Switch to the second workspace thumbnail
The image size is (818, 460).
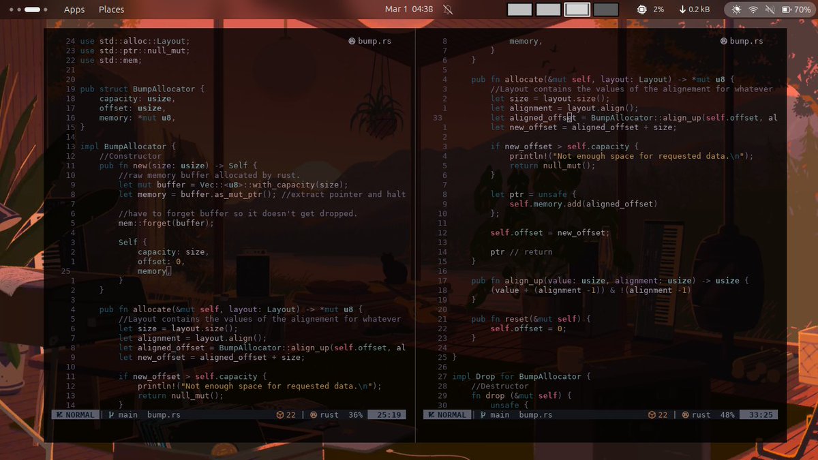pos(548,10)
